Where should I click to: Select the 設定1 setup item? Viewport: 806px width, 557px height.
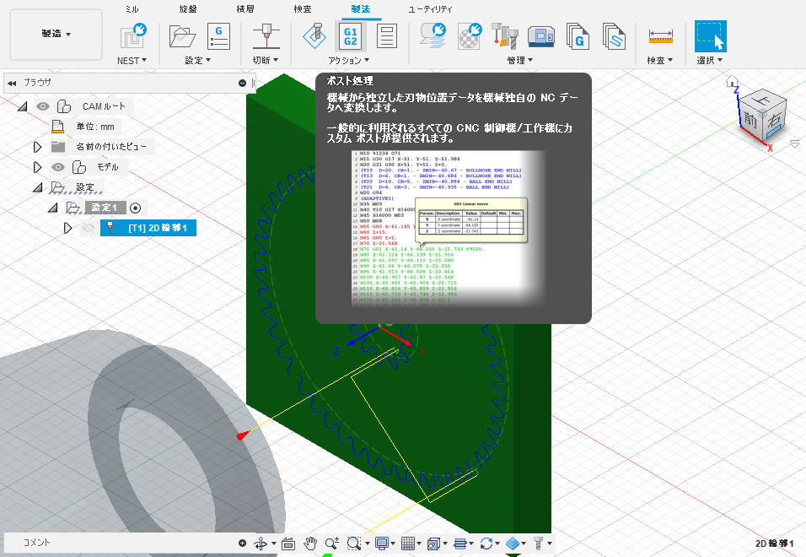click(x=105, y=208)
